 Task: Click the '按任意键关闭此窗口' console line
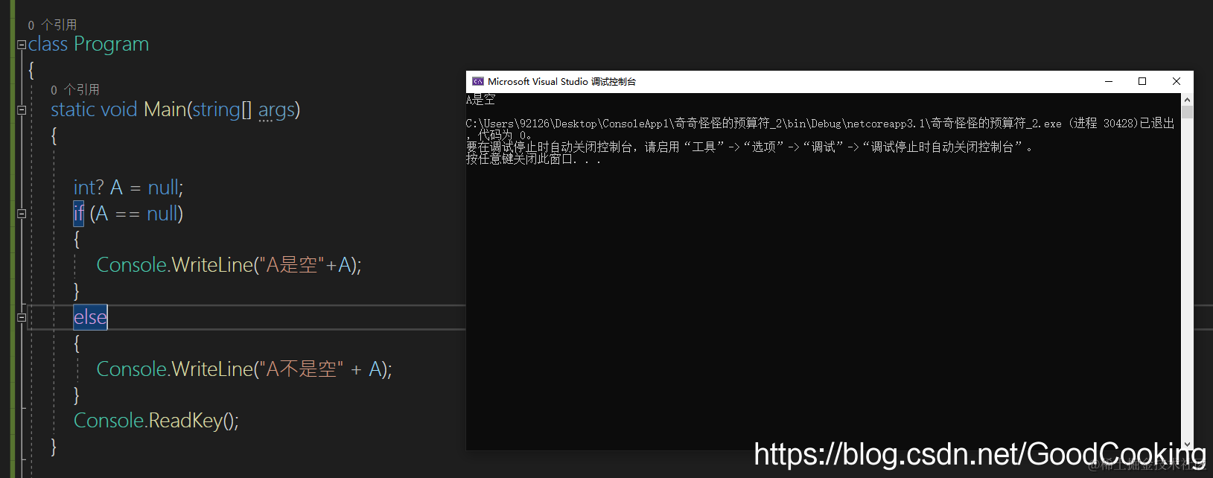click(x=533, y=159)
